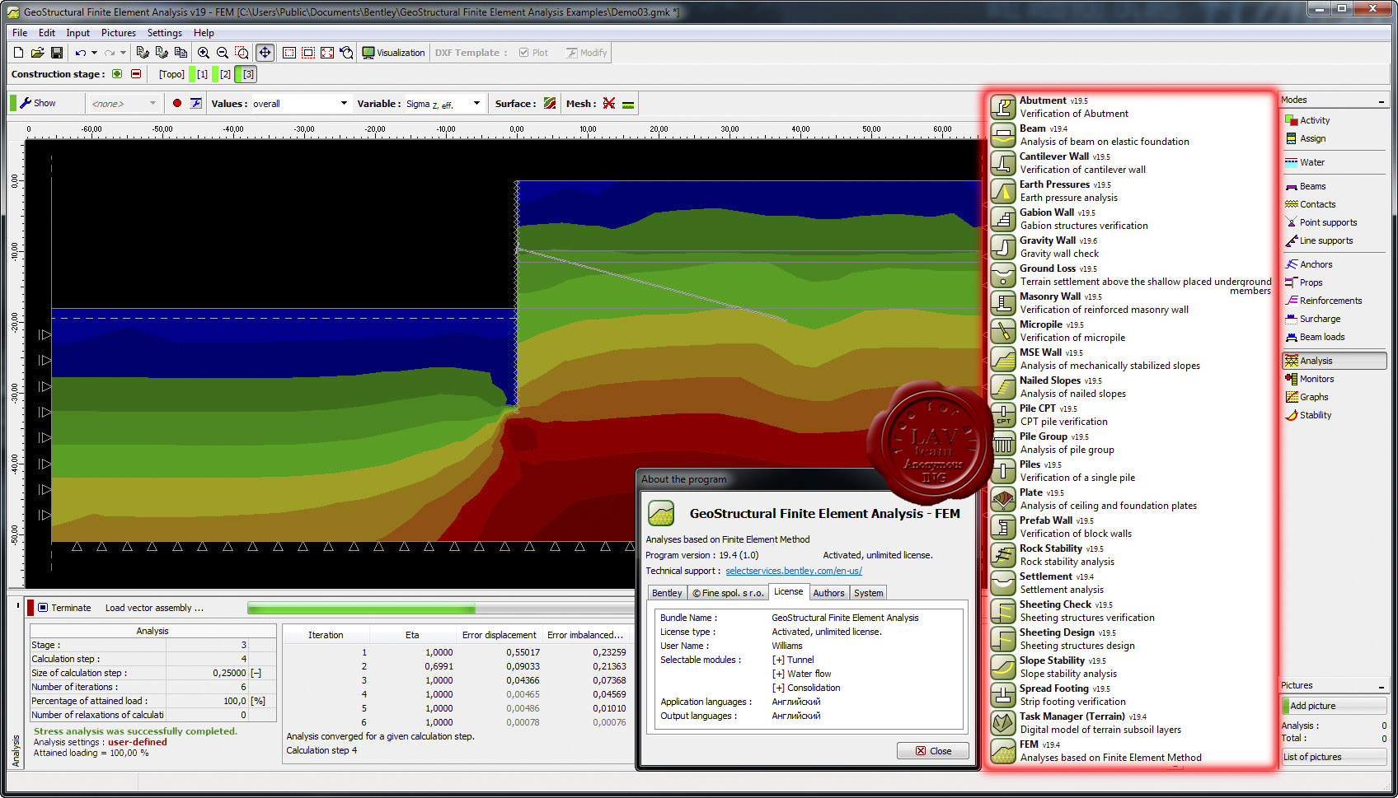Viewport: 1398px width, 798px height.
Task: Open the Settings menu
Action: 165,33
